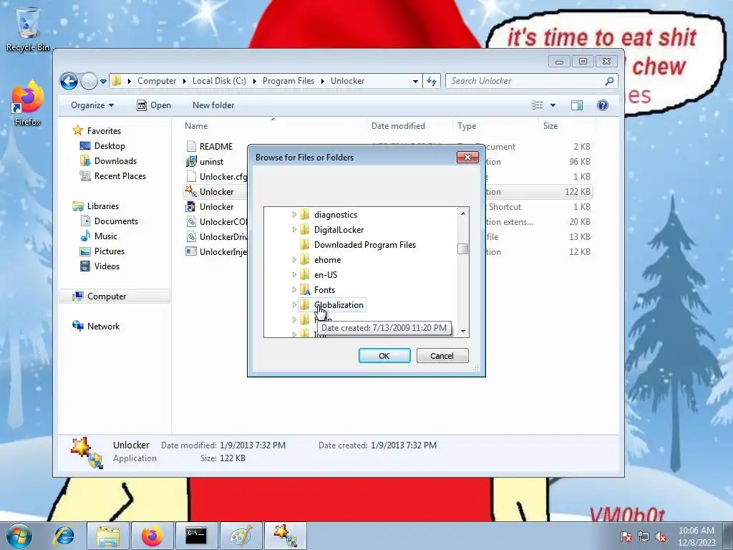The height and width of the screenshot is (550, 733).
Task: Open the taskbar clock and date
Action: tap(696, 536)
